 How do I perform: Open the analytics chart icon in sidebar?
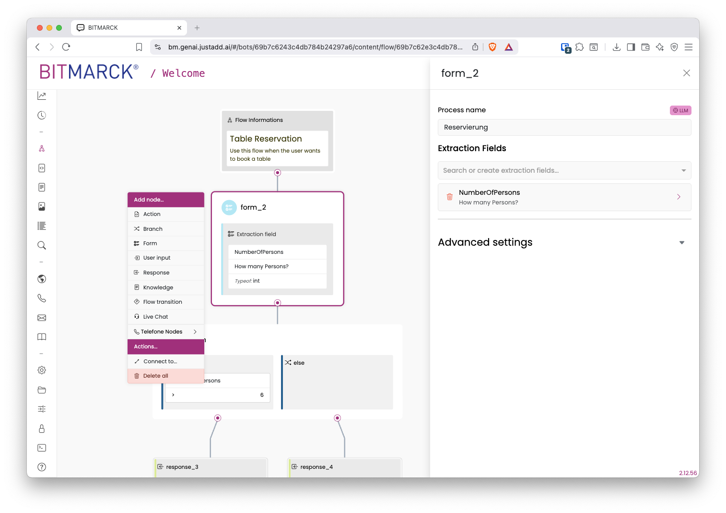pyautogui.click(x=42, y=96)
